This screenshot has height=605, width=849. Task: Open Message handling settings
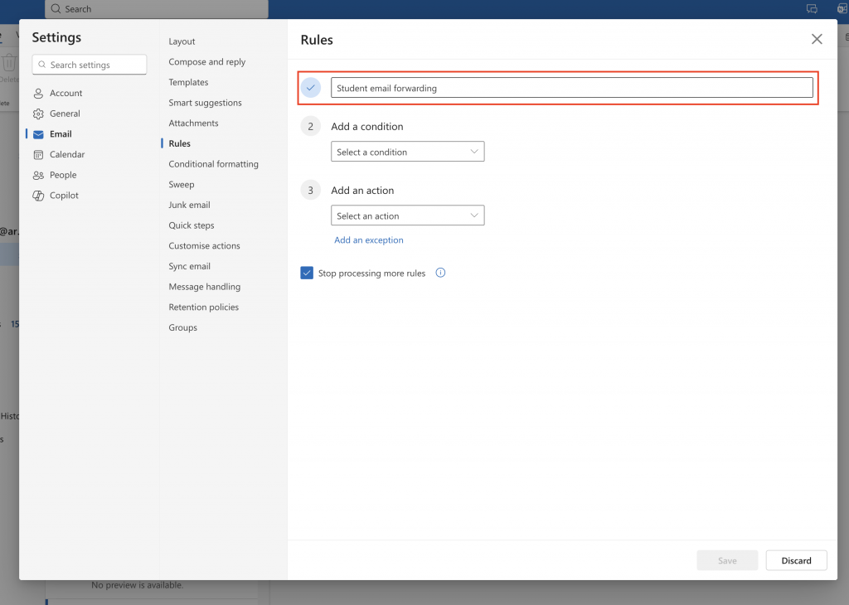(x=203, y=286)
